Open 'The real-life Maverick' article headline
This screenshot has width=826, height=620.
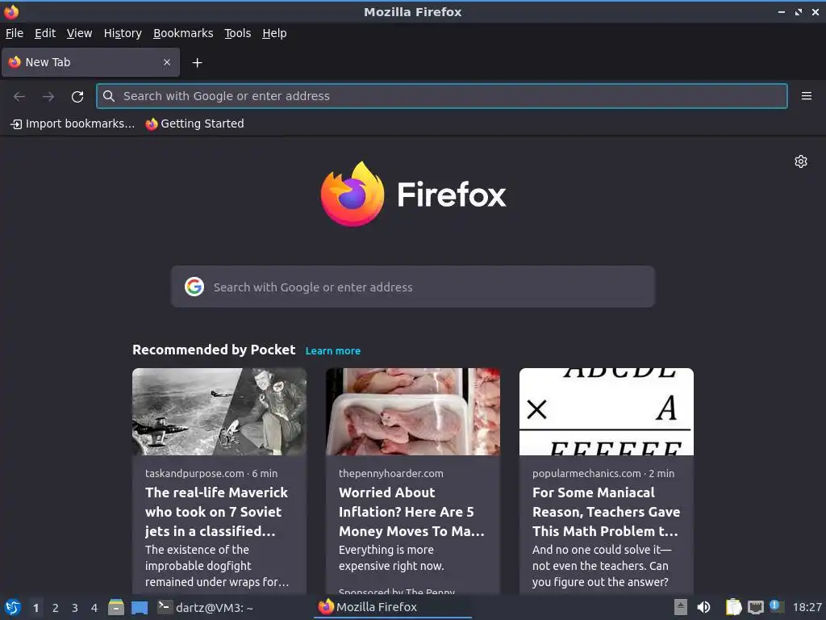point(216,512)
